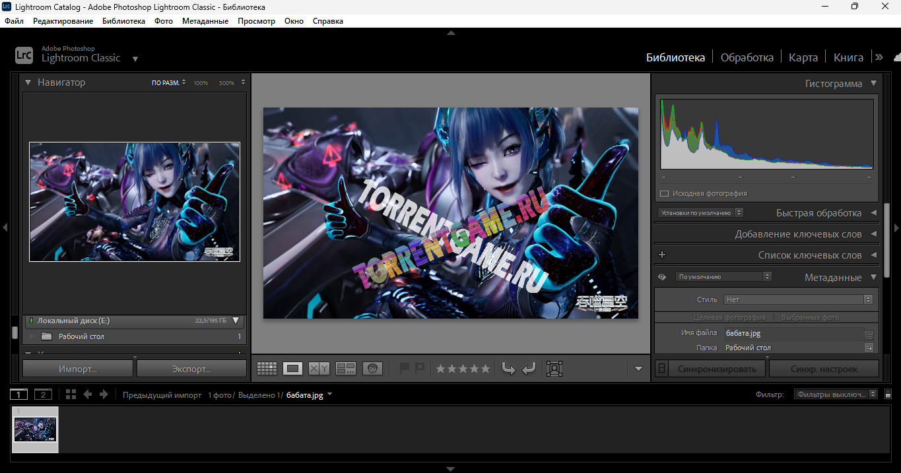Expand Список ключевых слов panel
This screenshot has height=473, width=901.
[873, 255]
